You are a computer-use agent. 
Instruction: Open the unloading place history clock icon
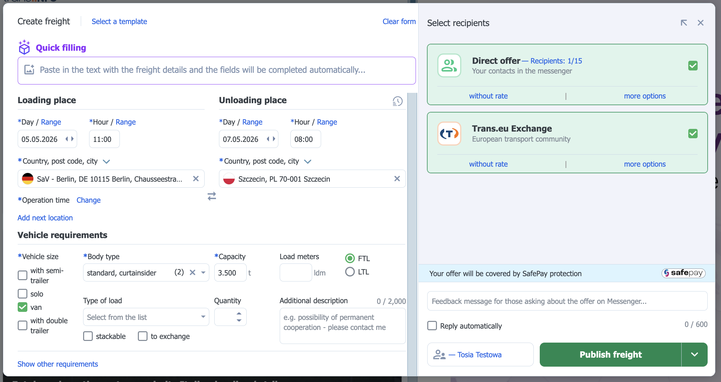coord(397,101)
